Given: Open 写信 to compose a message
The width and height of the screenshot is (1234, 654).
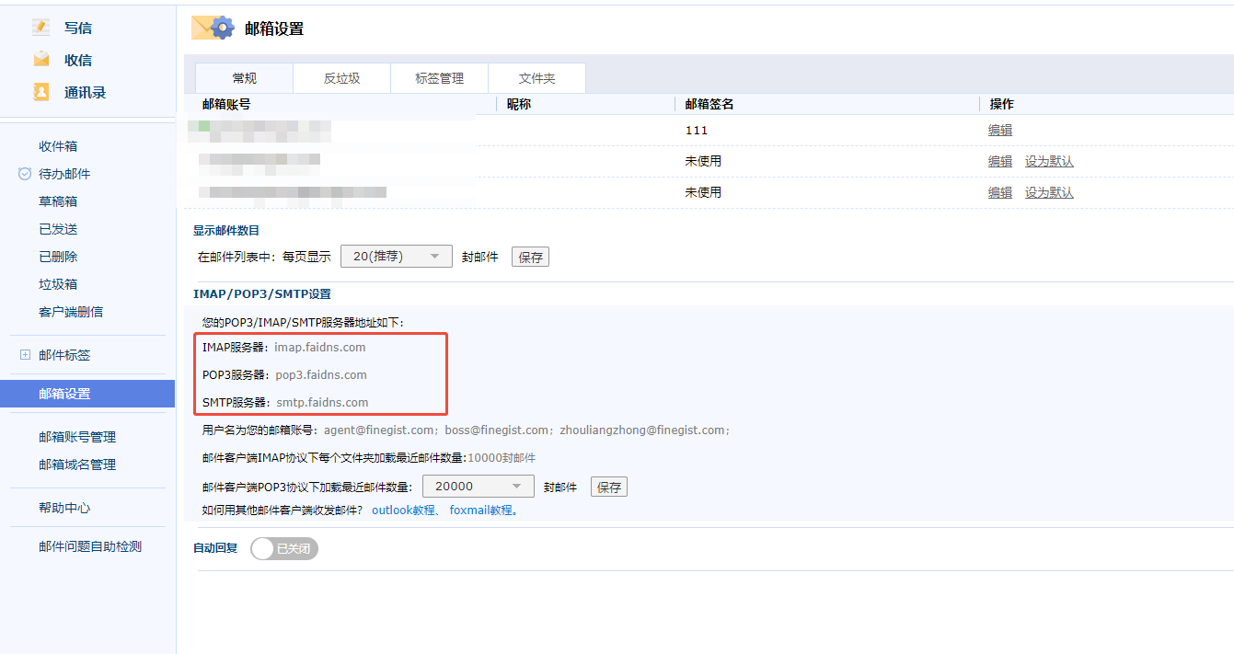Looking at the screenshot, I should [78, 29].
